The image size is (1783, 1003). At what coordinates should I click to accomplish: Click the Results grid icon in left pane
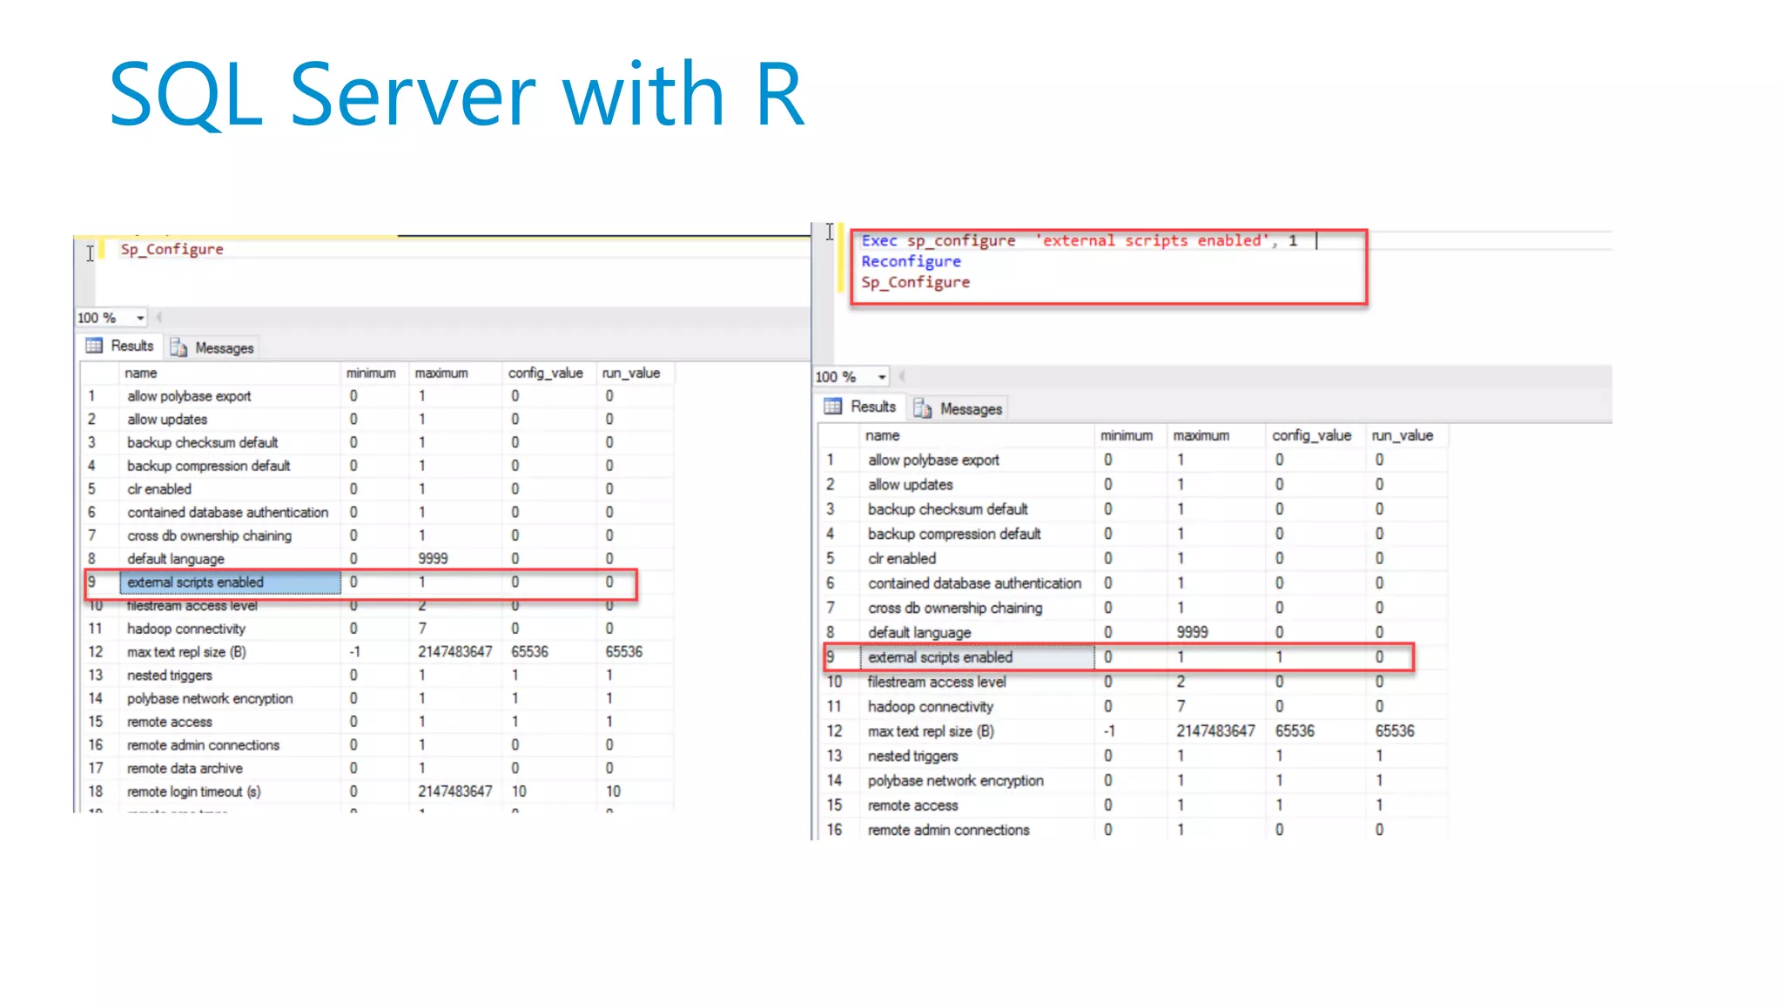point(94,346)
